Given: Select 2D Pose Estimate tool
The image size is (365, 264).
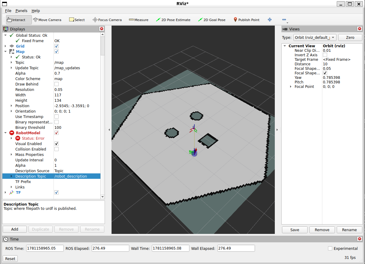Looking at the screenshot, I should tap(173, 20).
